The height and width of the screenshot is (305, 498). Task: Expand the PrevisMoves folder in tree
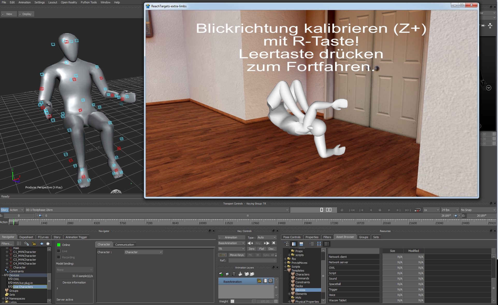click(x=285, y=263)
